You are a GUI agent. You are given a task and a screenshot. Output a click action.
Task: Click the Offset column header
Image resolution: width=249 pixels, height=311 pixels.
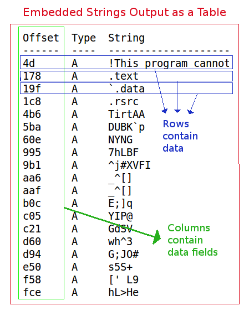point(41,38)
